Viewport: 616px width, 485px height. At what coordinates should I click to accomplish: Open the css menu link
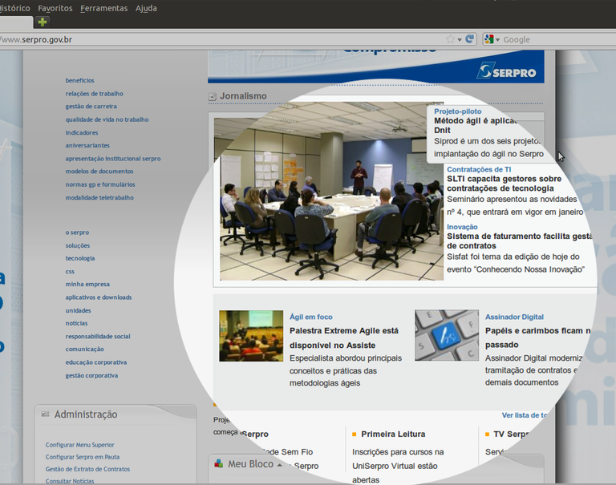tap(70, 272)
